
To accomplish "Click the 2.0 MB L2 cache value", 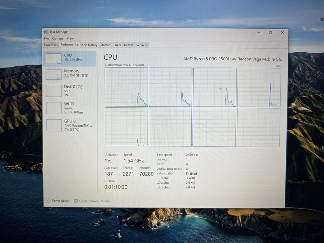I will 191,183.
